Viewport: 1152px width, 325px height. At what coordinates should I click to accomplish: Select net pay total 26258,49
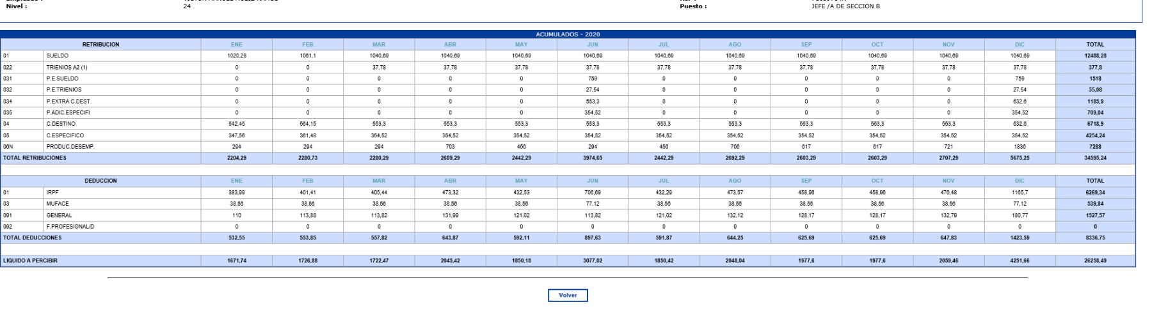coord(1095,261)
